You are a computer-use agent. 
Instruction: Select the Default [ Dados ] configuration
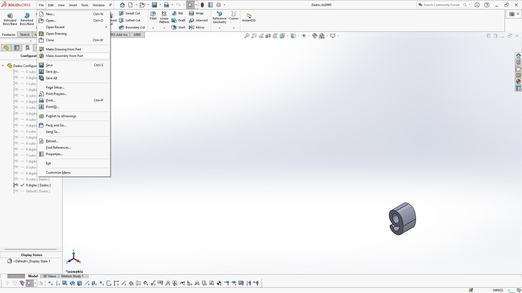click(x=38, y=191)
